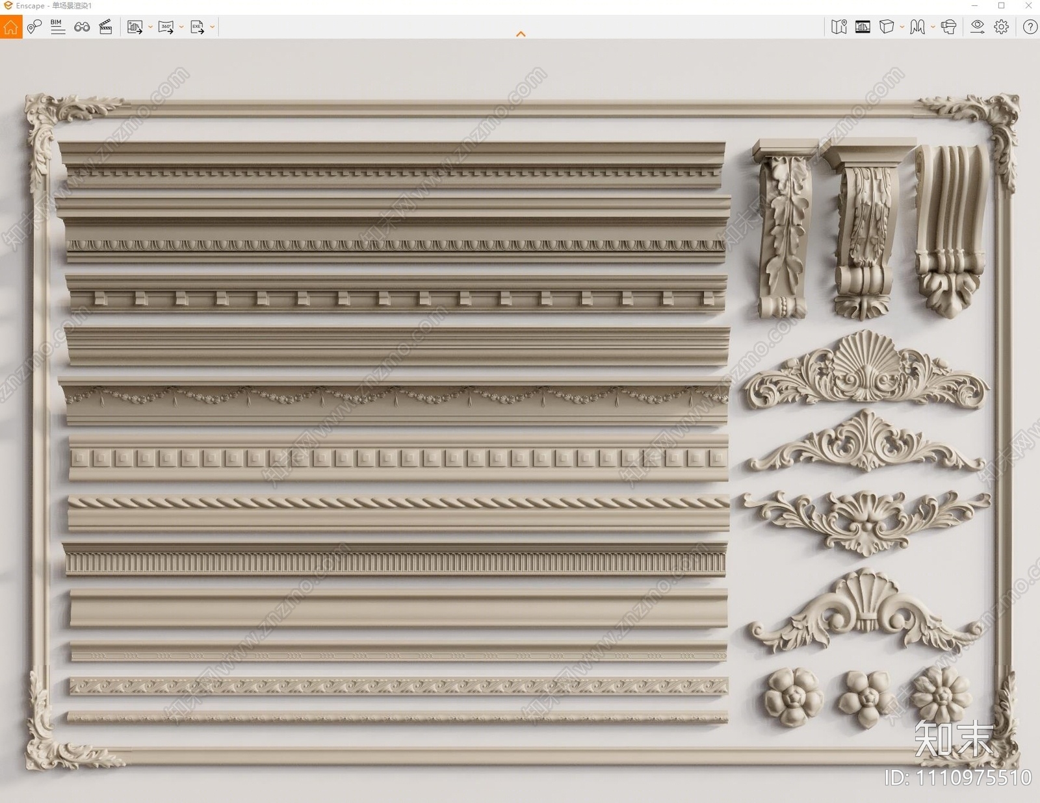Click the 360° panorama export icon
Screen dimensions: 1040x803
point(166,27)
